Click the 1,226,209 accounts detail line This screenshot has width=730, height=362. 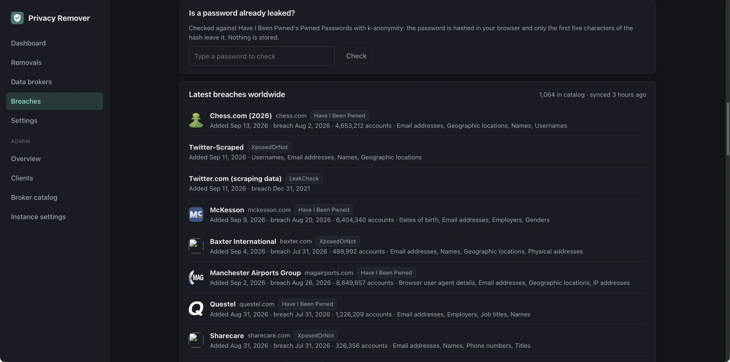click(x=370, y=314)
